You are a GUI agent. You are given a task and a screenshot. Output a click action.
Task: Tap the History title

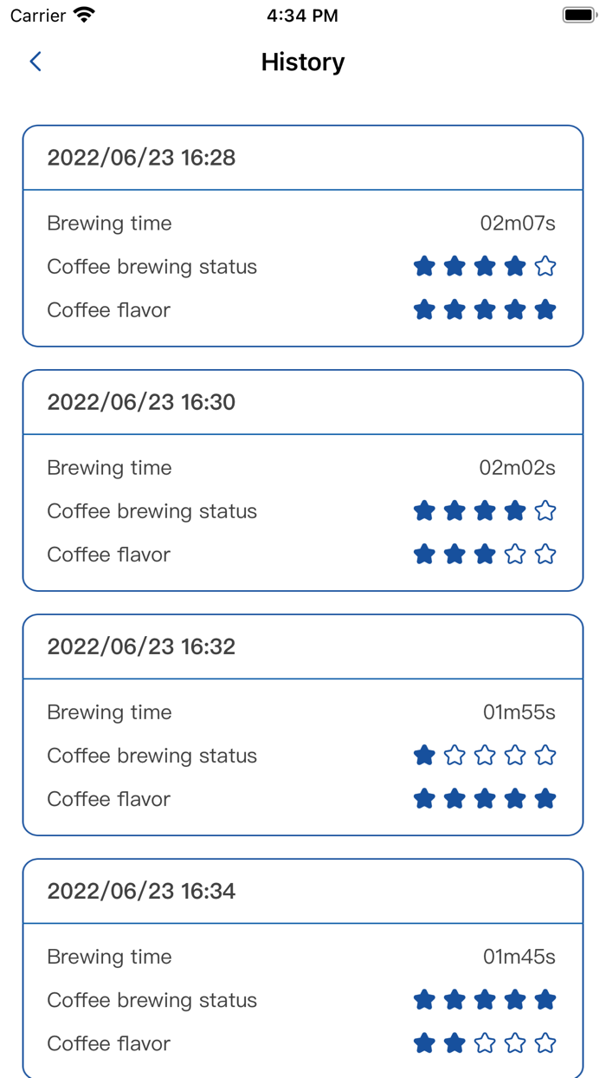(x=303, y=62)
